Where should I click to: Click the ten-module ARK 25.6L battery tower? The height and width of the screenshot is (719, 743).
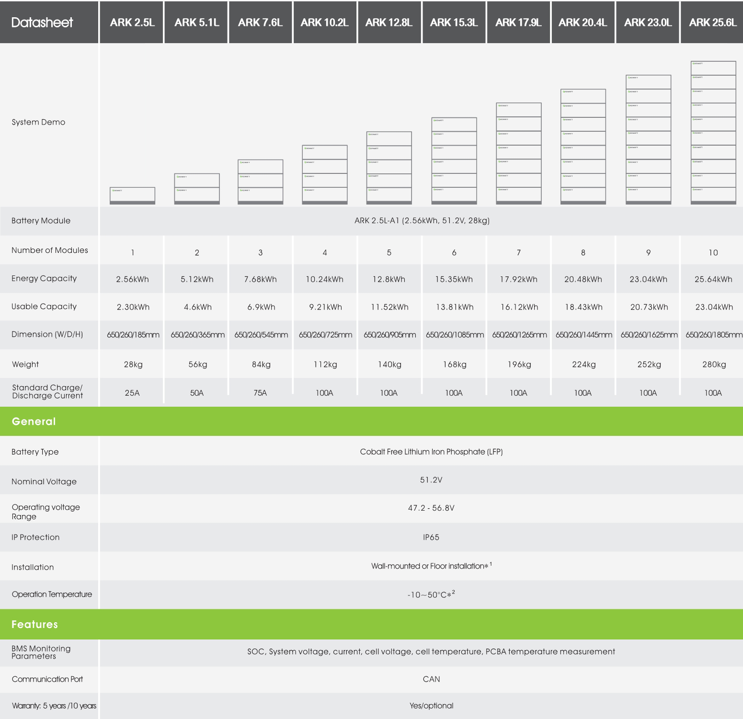tap(713, 133)
